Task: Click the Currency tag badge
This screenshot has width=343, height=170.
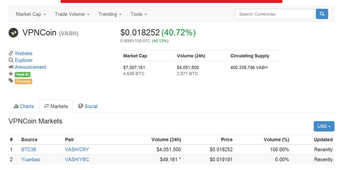Action: point(23,81)
